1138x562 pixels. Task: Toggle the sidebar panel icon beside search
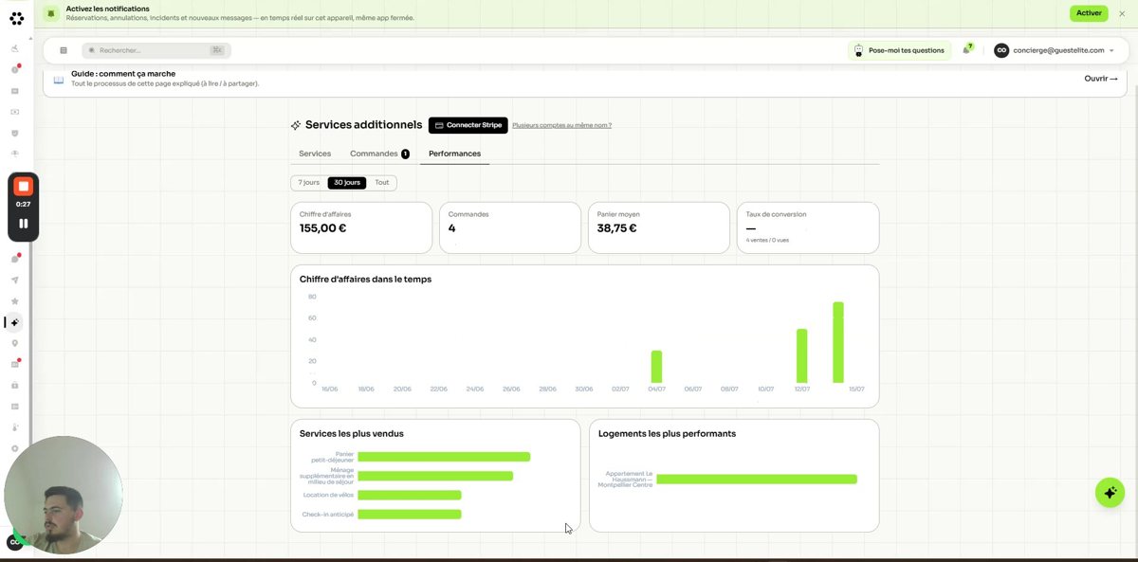click(64, 50)
